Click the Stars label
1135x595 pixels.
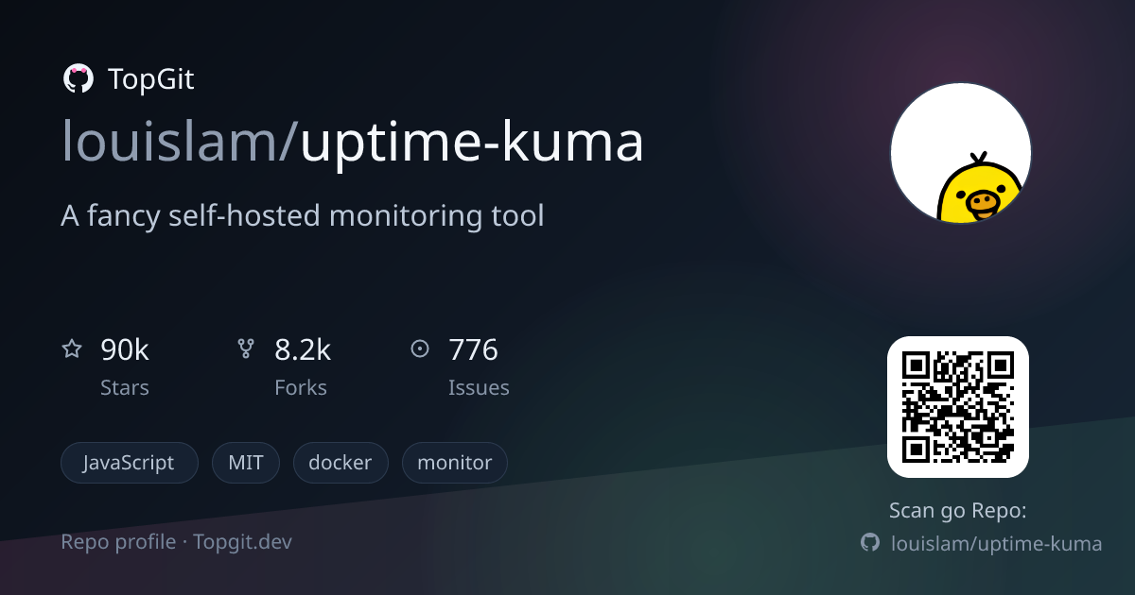[125, 388]
